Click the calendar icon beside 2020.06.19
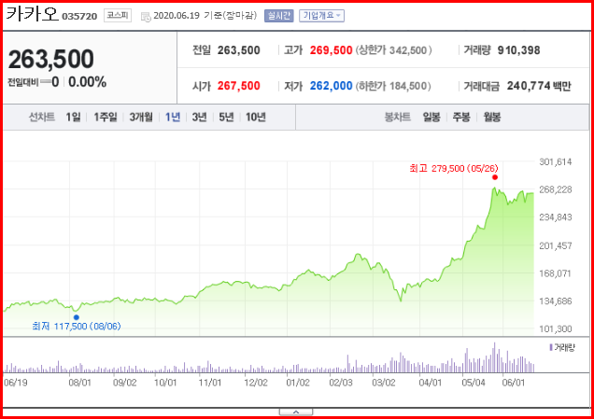Image resolution: width=594 pixels, height=419 pixels. tap(146, 16)
